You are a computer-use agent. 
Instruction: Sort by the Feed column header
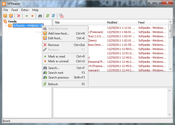(x=152, y=22)
